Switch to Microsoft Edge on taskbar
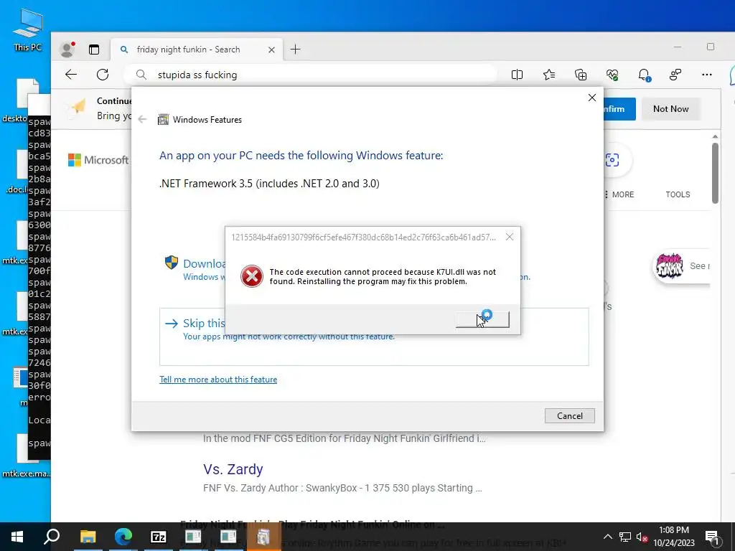The width and height of the screenshot is (735, 551). [123, 537]
